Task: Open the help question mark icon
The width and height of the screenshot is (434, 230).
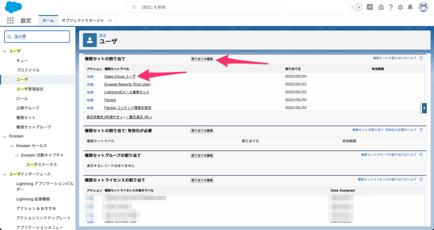Action: pos(391,8)
